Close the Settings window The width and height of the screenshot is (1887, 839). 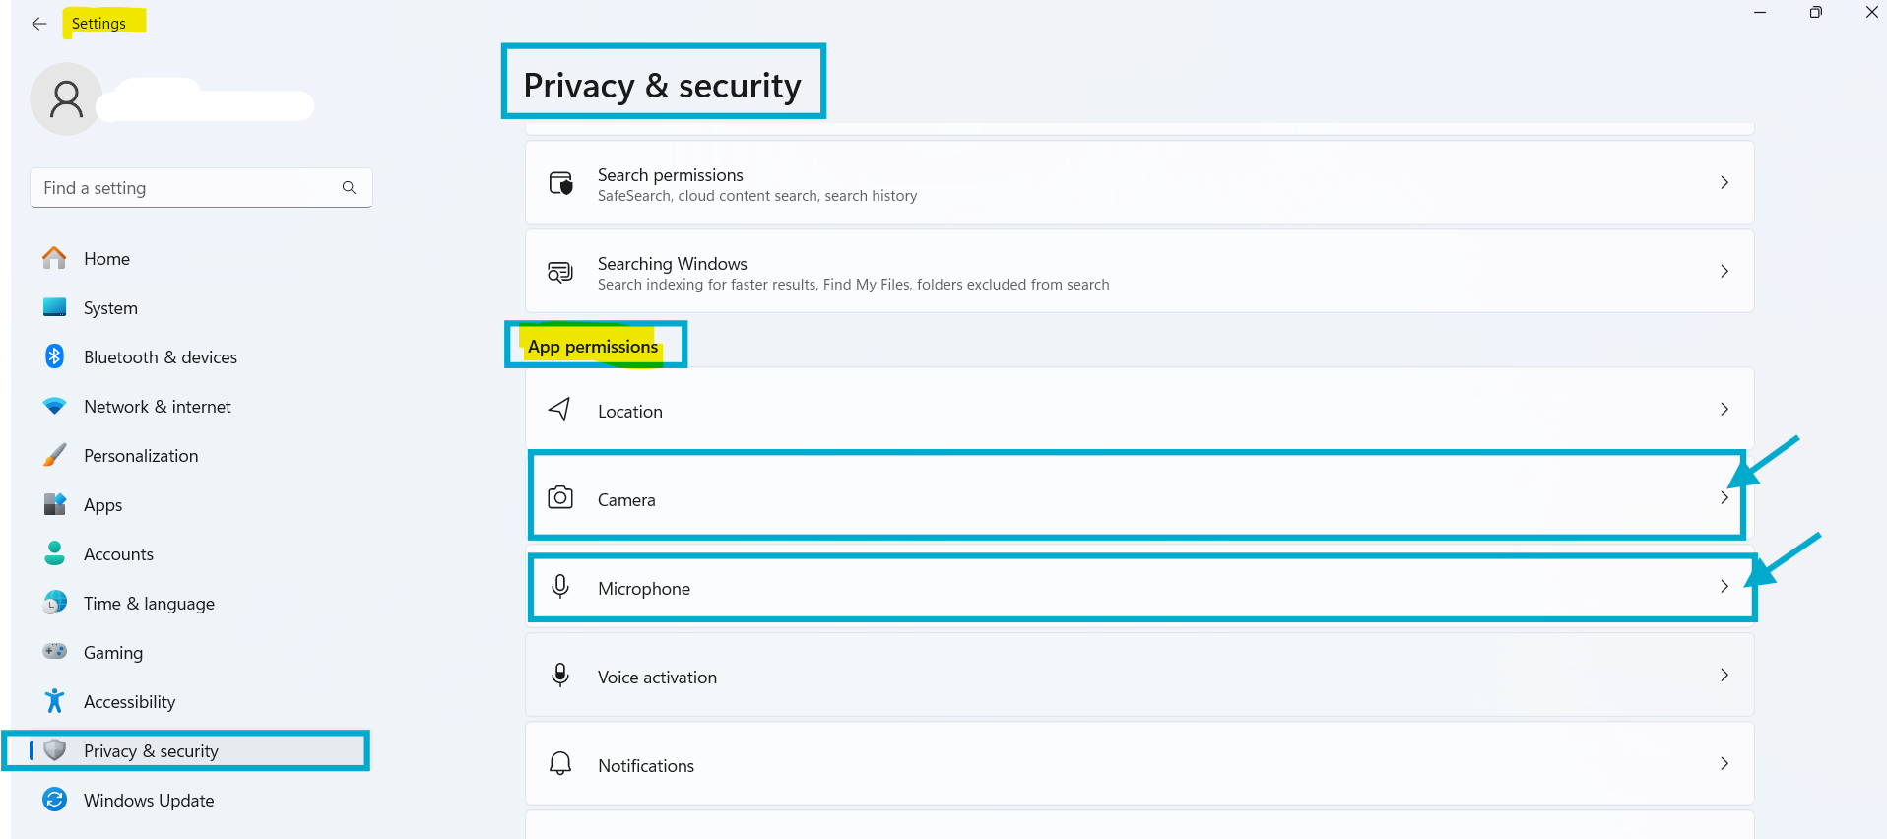pyautogui.click(x=1872, y=12)
